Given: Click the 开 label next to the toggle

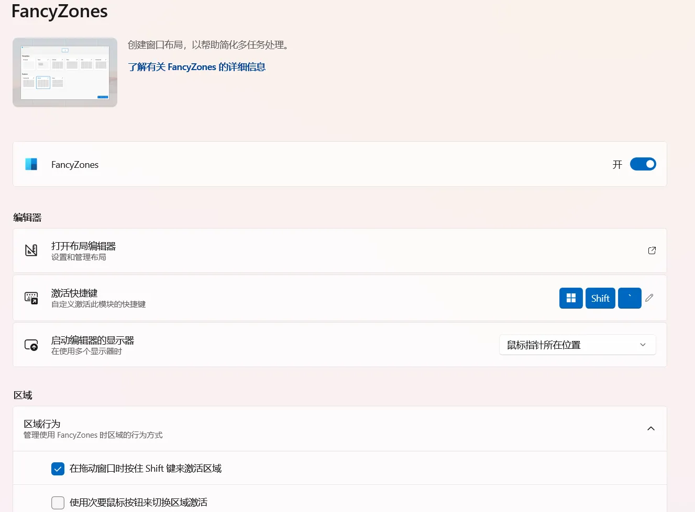Looking at the screenshot, I should [616, 164].
